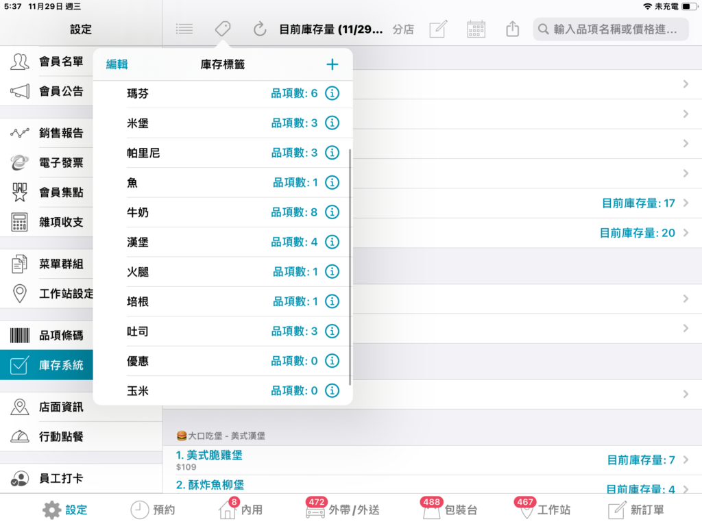
Task: Tap 分店 branch button in toolbar
Action: 403,29
